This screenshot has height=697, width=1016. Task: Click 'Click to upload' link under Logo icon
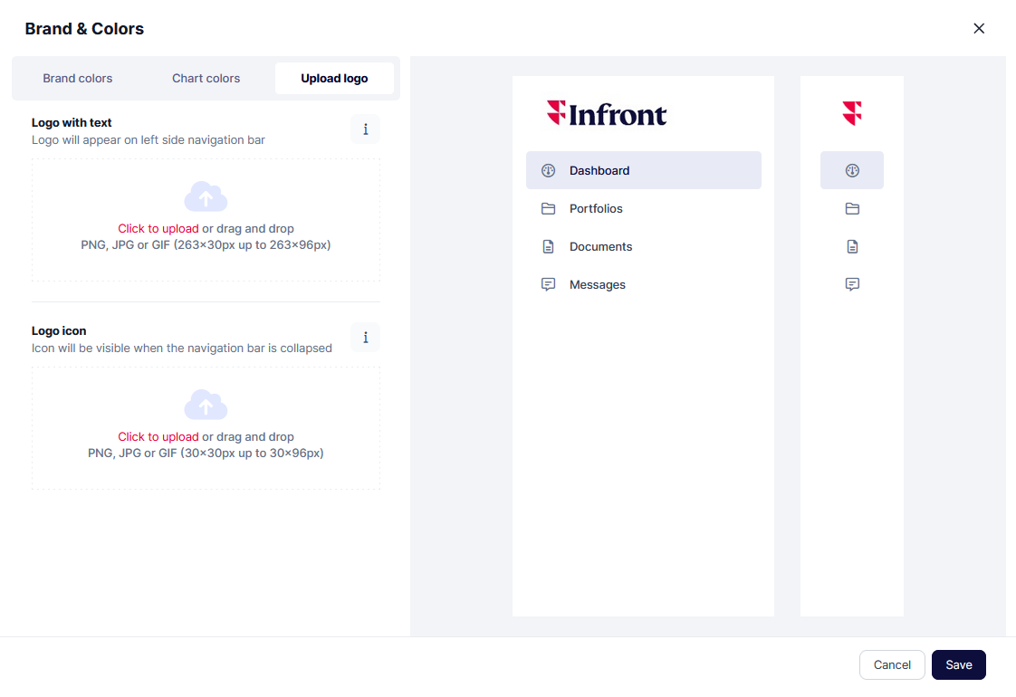pyautogui.click(x=158, y=437)
